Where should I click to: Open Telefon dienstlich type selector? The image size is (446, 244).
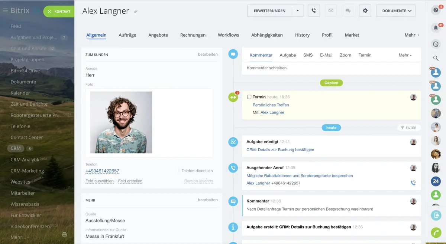(197, 171)
